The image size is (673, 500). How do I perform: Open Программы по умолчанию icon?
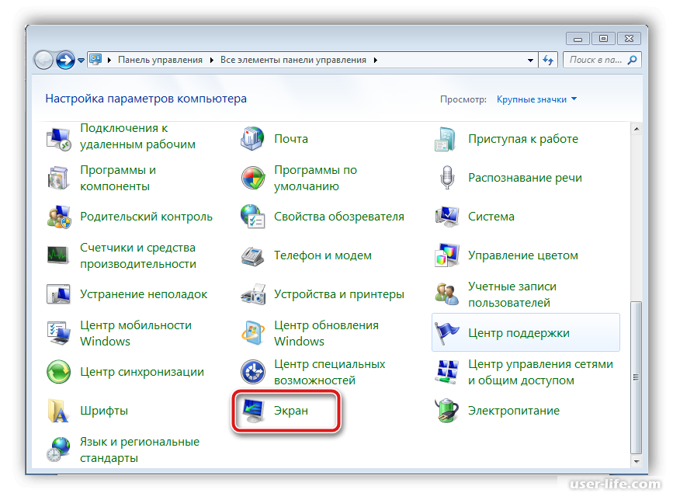253,178
